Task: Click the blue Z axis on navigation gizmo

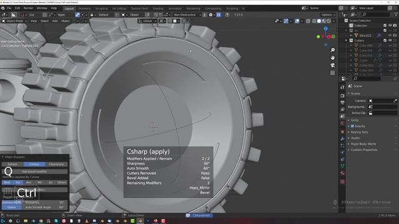Action: tap(325, 29)
